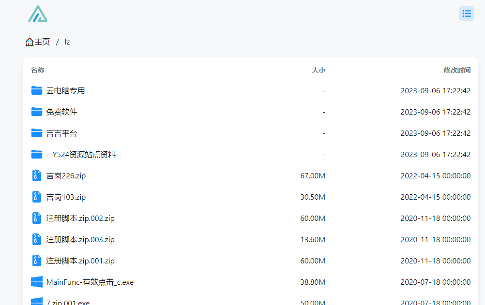
Task: Toggle the list view layout button
Action: click(467, 14)
